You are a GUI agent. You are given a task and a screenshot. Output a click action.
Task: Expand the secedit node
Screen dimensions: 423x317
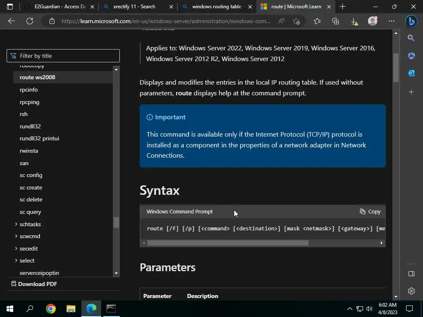(x=16, y=248)
